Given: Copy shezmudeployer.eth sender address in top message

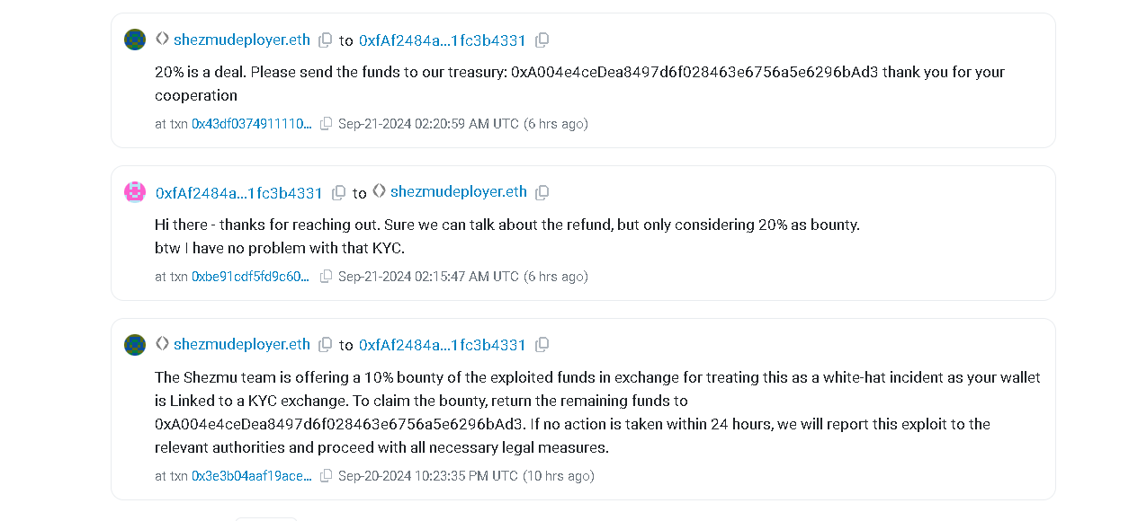Looking at the screenshot, I should pyautogui.click(x=326, y=40).
